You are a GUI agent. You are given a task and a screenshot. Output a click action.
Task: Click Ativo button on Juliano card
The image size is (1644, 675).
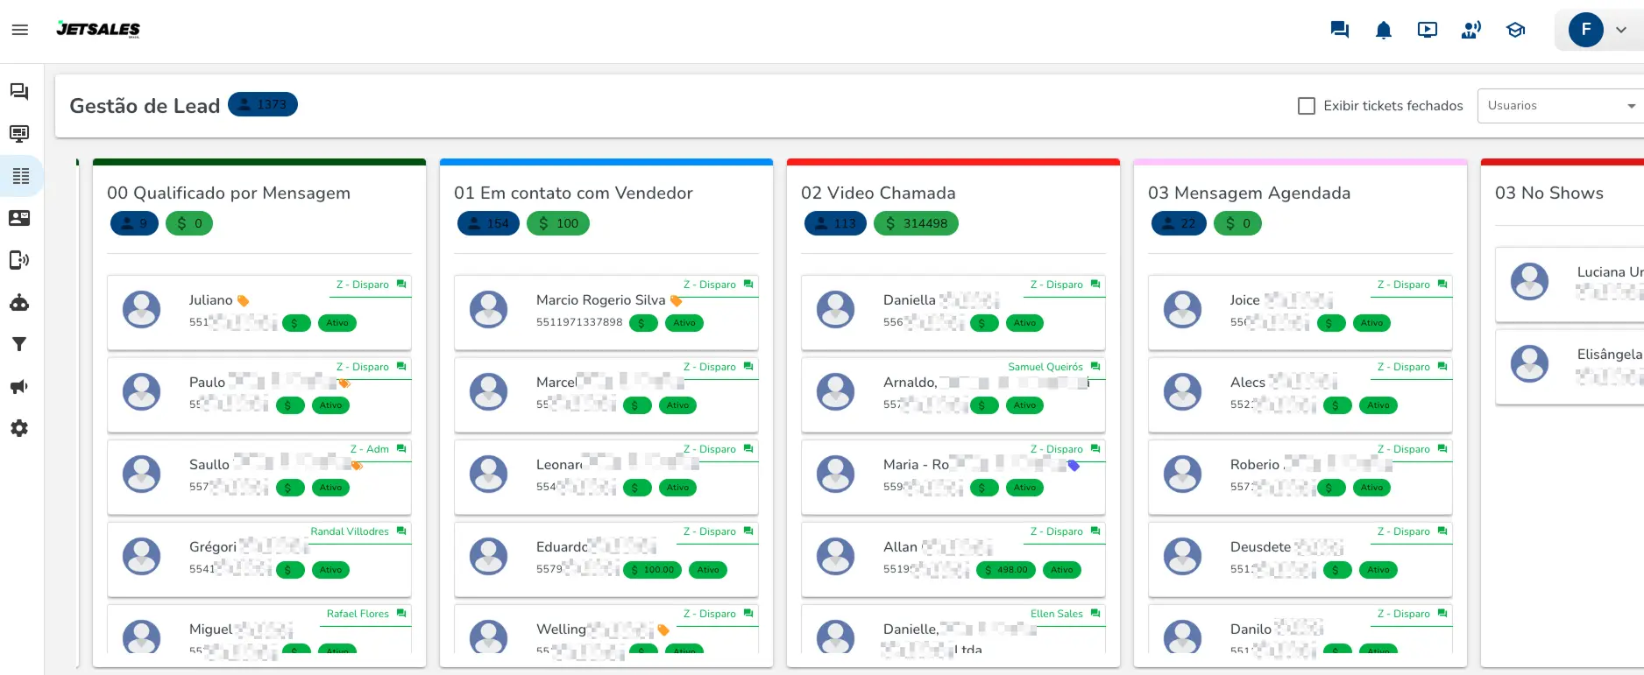coord(337,323)
